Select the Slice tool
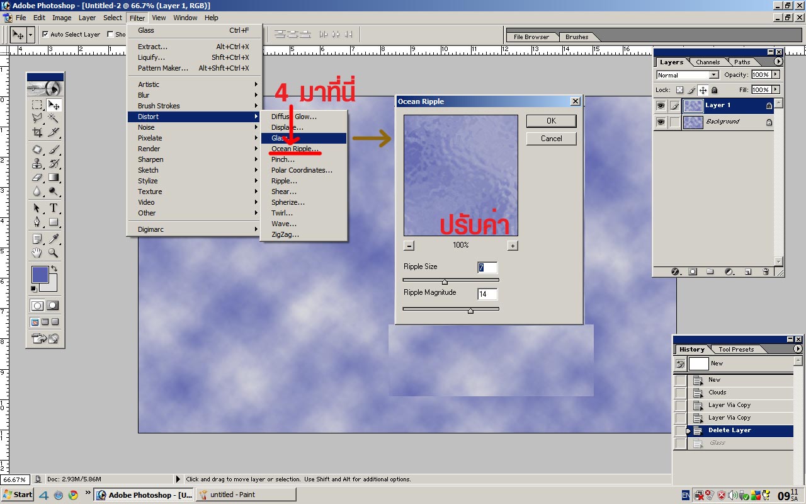The image size is (806, 504). [54, 132]
